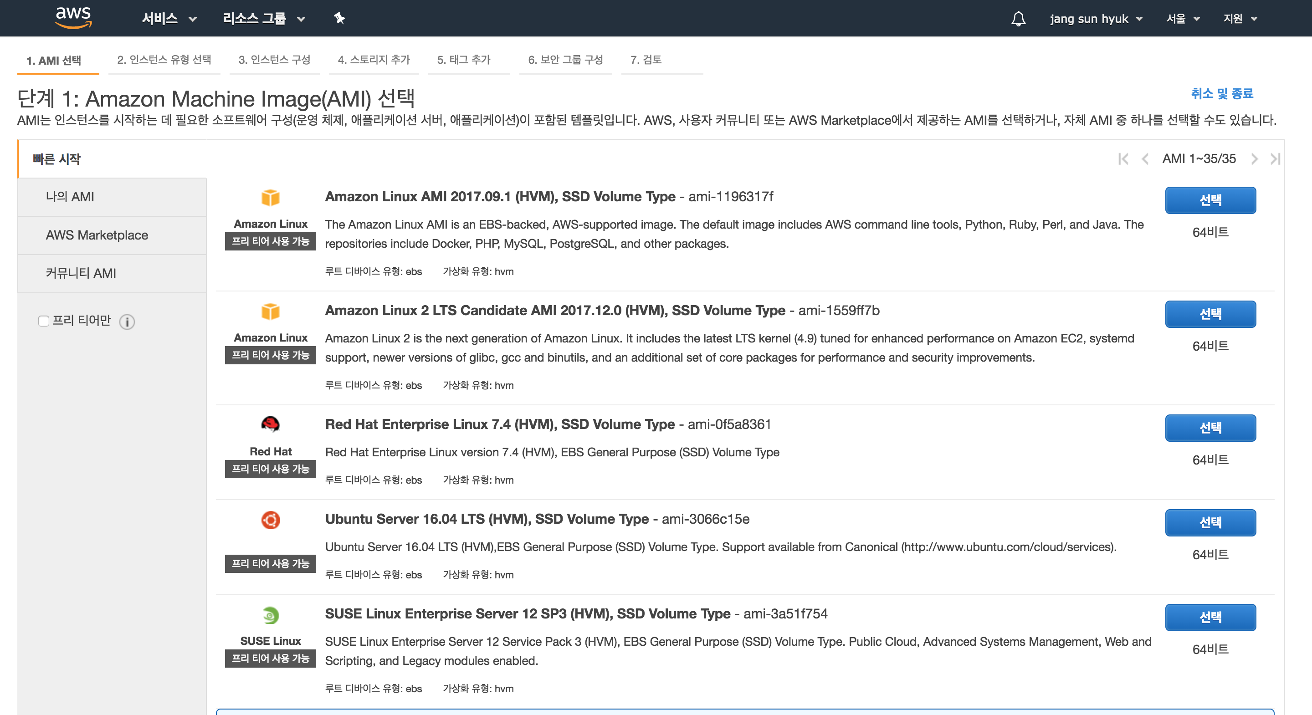Open the 서울 region dropdown
The height and width of the screenshot is (715, 1312).
coord(1183,19)
